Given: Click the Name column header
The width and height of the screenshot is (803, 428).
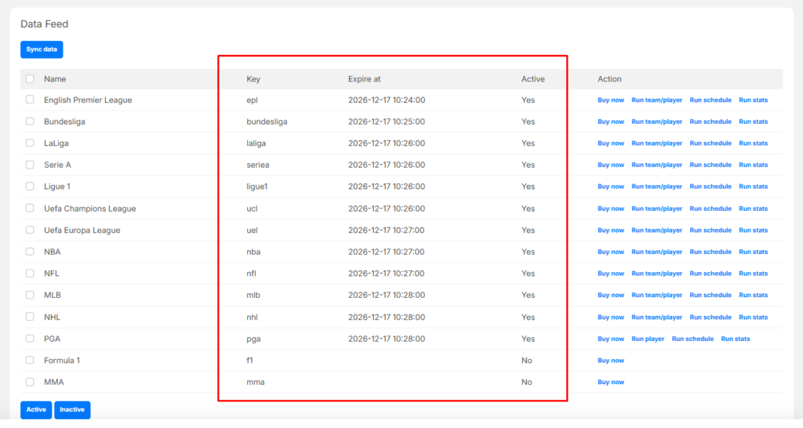Looking at the screenshot, I should point(55,79).
